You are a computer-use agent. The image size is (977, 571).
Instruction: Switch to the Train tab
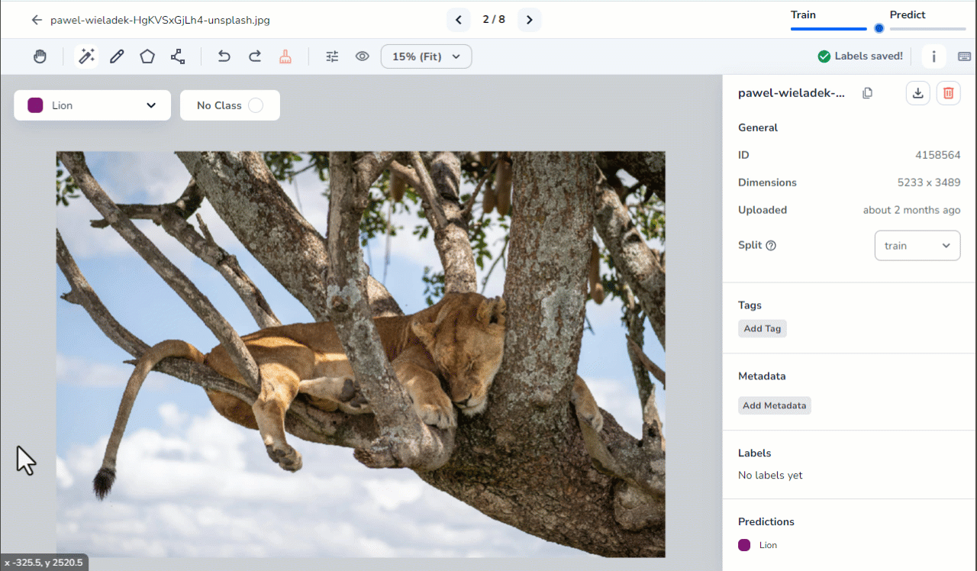(803, 15)
